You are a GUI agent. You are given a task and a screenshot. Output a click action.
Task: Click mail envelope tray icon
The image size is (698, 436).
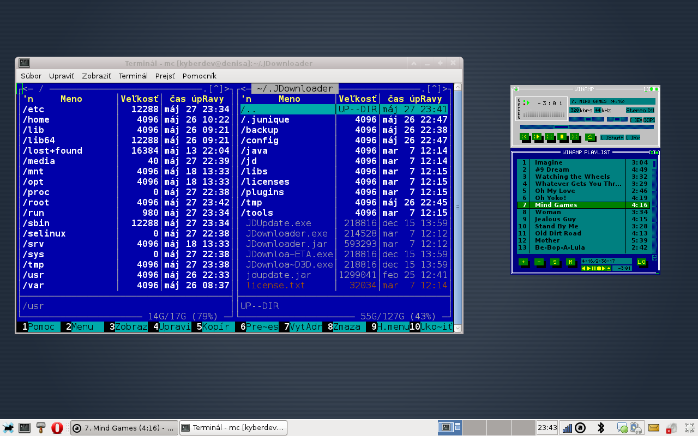[x=653, y=428]
